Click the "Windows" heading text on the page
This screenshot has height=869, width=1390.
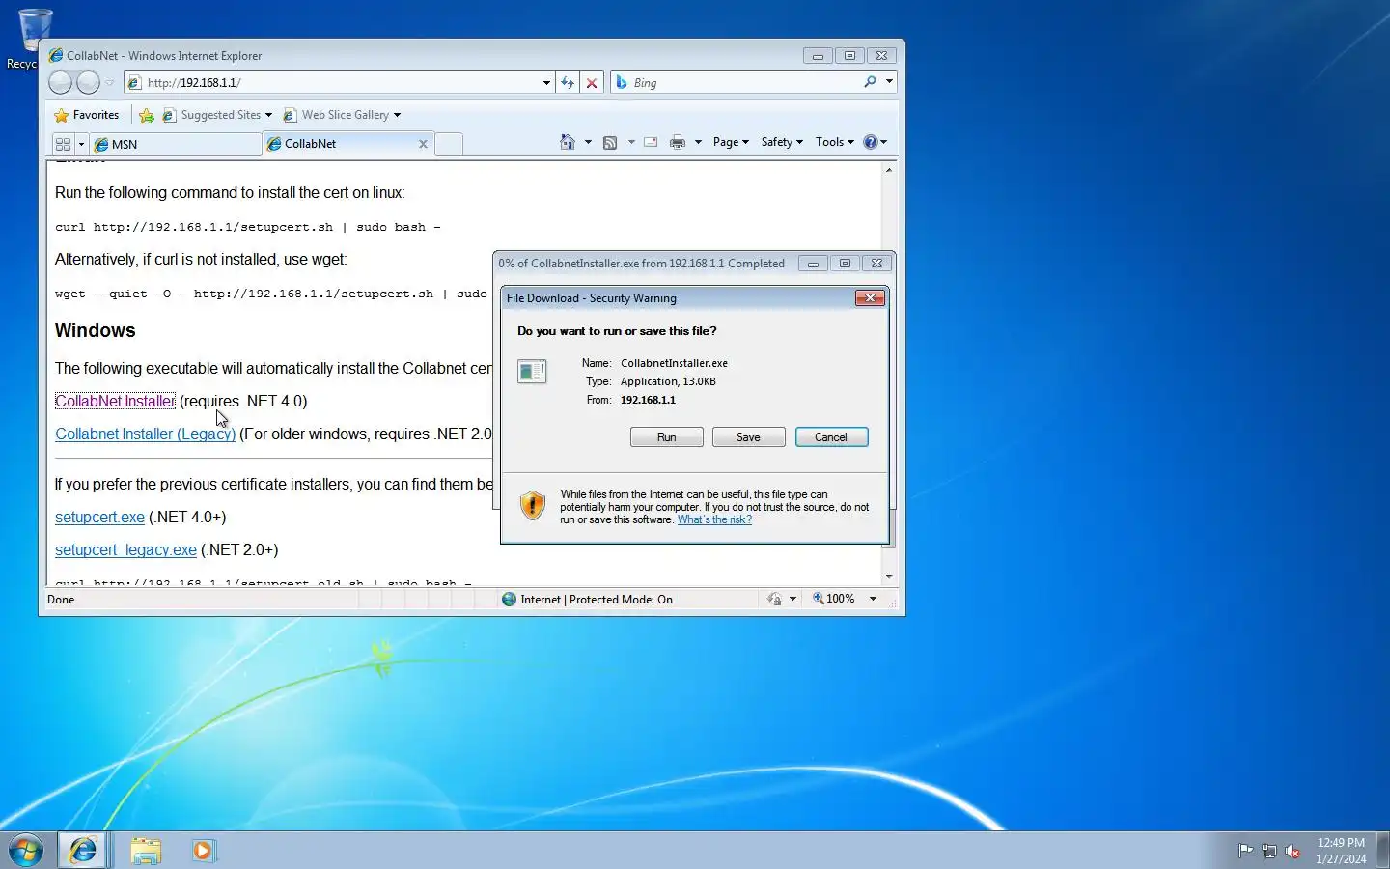point(95,331)
